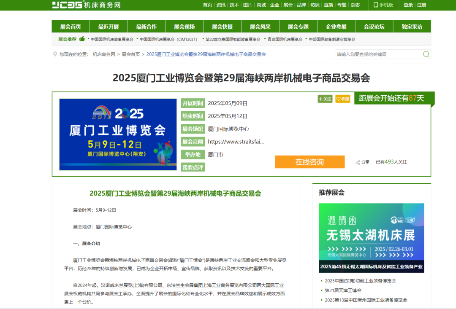Click 机床商务网 in the breadcrumb

click(104, 54)
